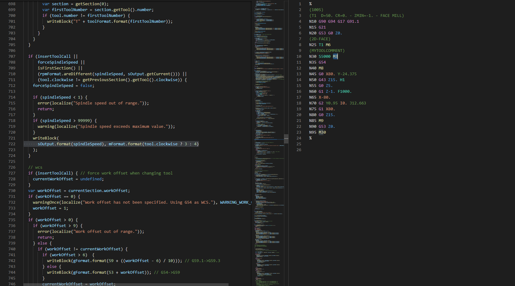Click Z15. on the N80 line
This screenshot has height=286, width=515.
tap(330, 115)
